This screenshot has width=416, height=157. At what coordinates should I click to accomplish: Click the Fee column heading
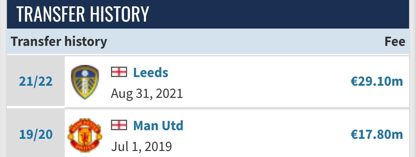point(395,42)
